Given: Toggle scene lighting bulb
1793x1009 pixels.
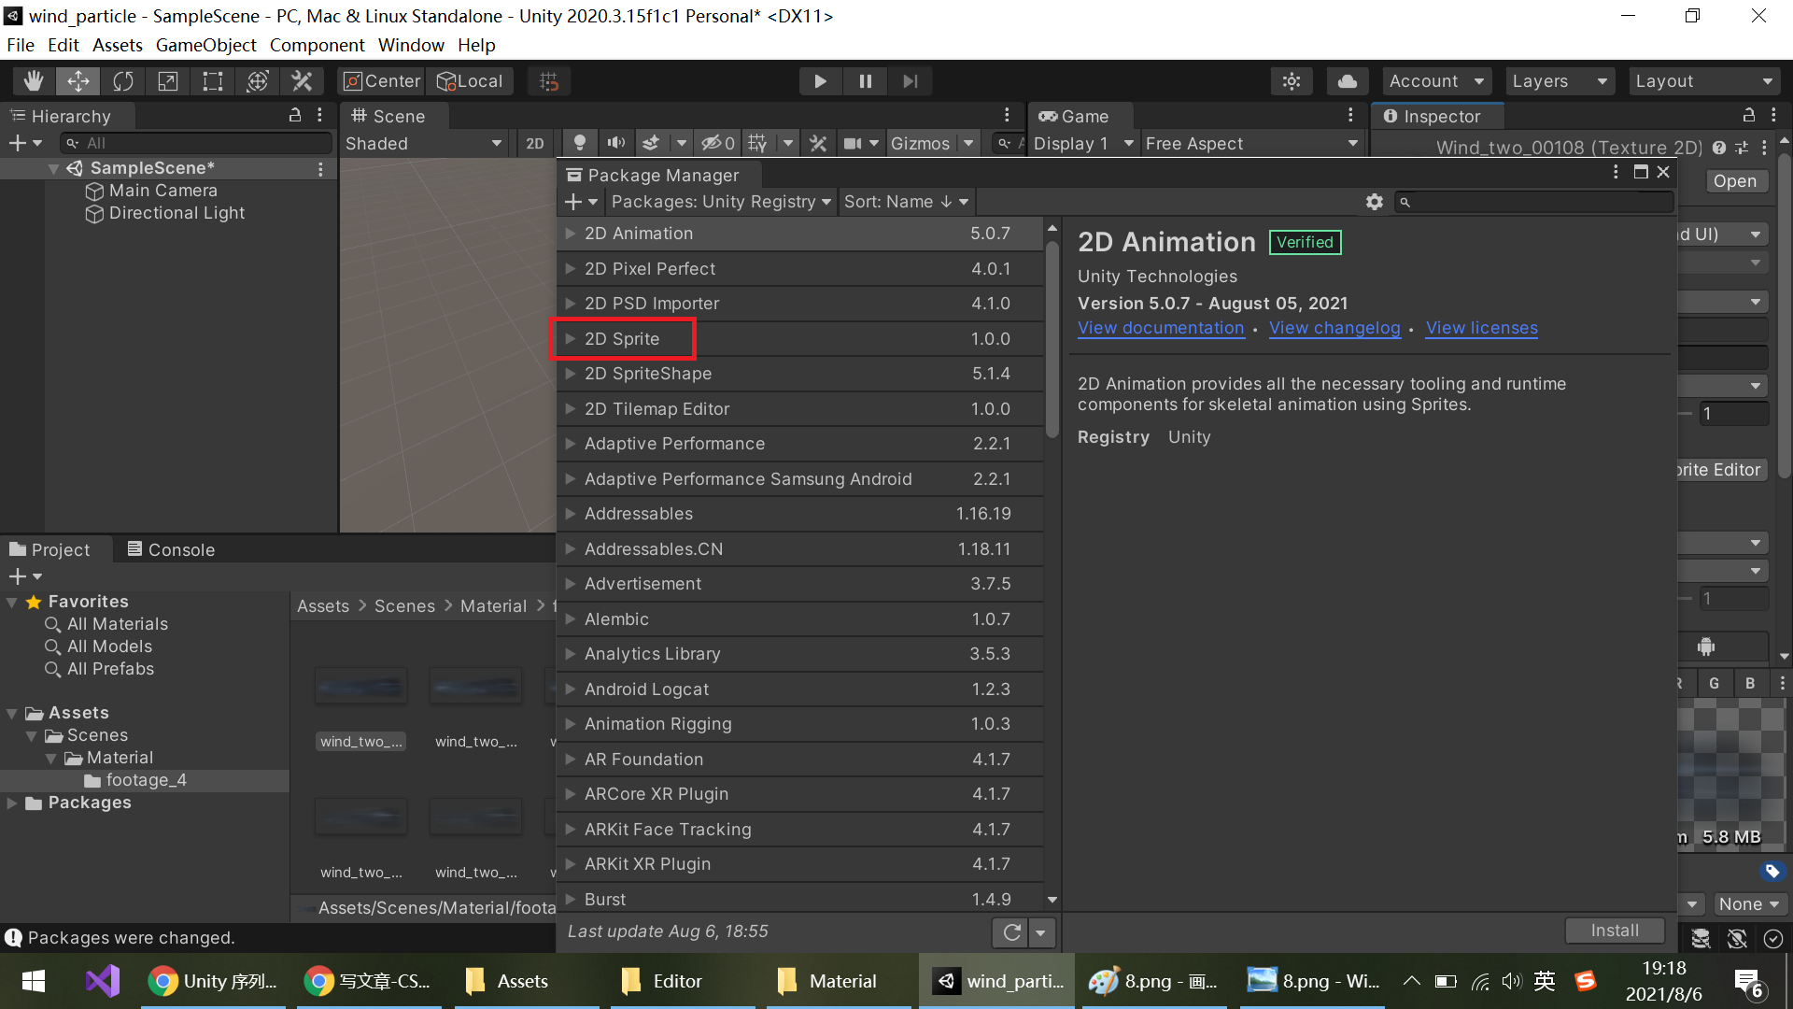Looking at the screenshot, I should [580, 143].
